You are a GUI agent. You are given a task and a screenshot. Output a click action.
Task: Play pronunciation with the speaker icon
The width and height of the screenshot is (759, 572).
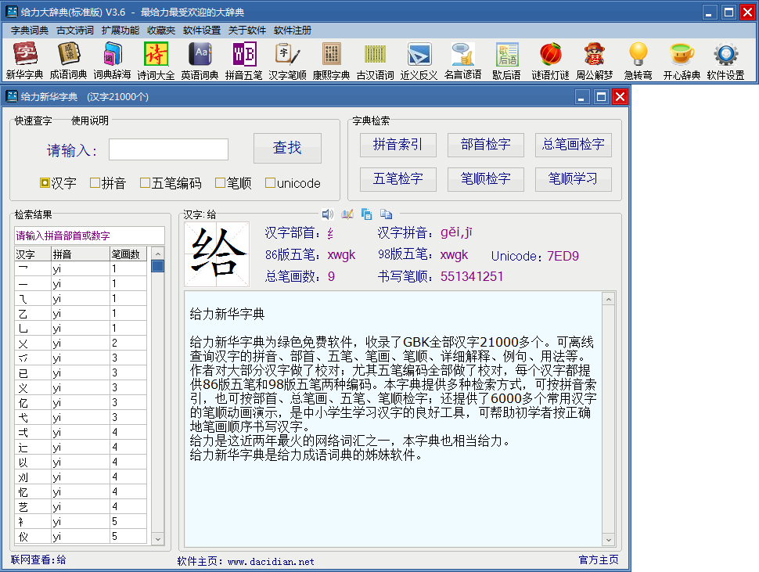(327, 214)
